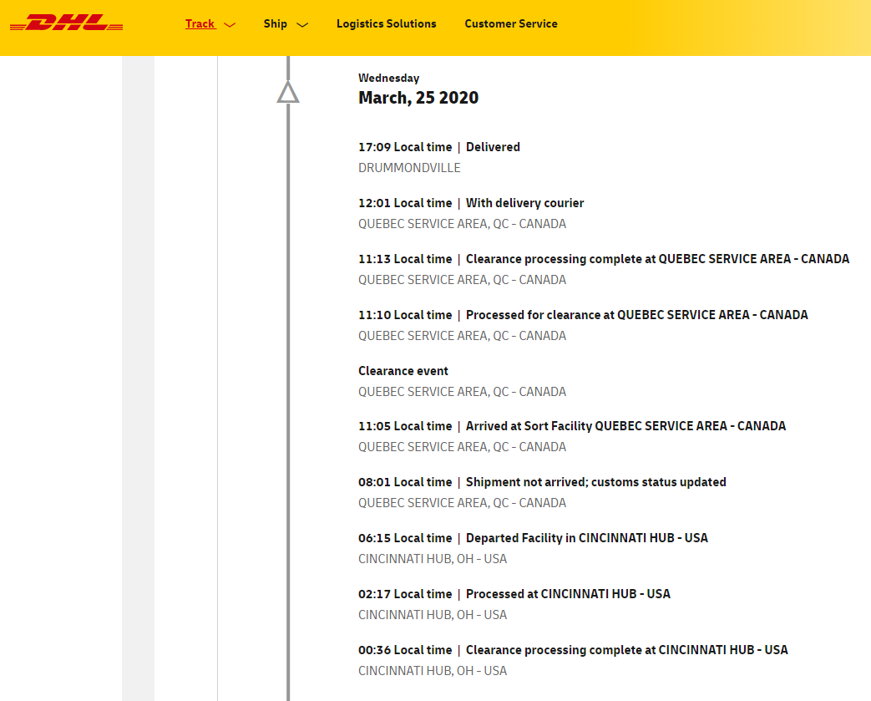The image size is (871, 701).
Task: Select the 11:05 Arrived at Sort Facility entry
Action: (x=572, y=426)
